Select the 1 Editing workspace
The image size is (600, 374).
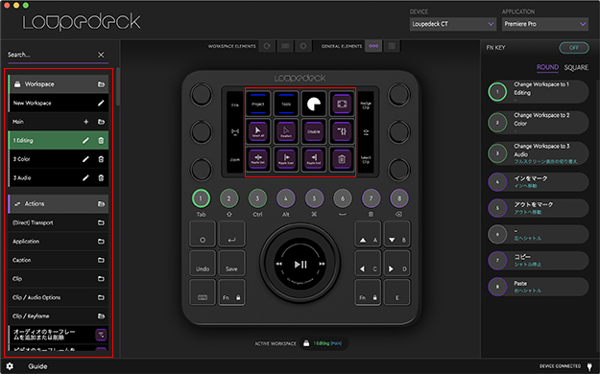(x=59, y=140)
